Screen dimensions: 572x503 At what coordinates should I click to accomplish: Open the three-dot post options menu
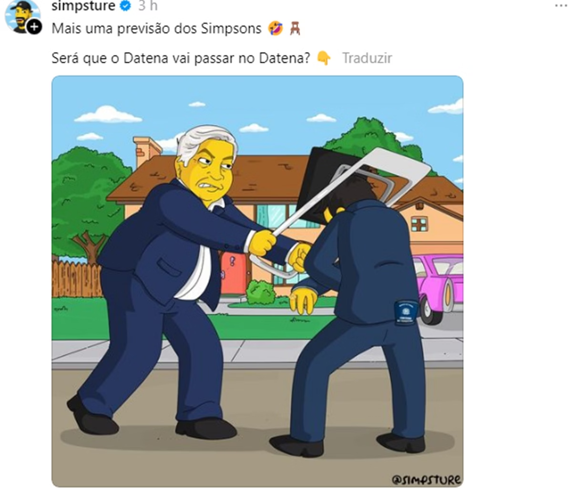point(561,5)
